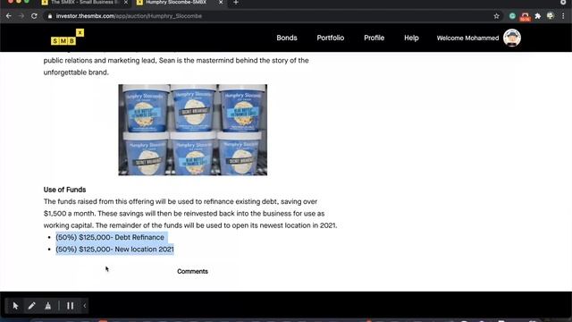Image resolution: width=572 pixels, height=322 pixels.
Task: Click the address bar URL field
Action: (x=270, y=16)
